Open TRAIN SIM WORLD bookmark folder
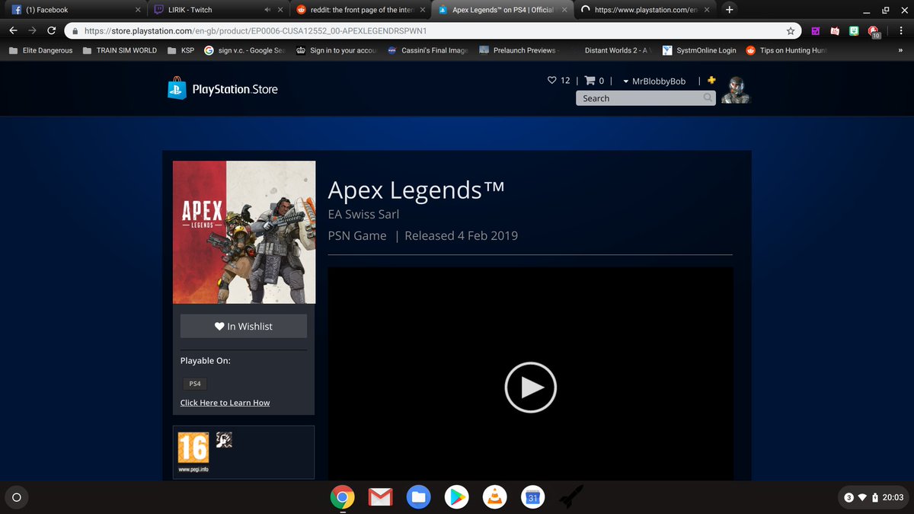This screenshot has height=514, width=914. [120, 50]
